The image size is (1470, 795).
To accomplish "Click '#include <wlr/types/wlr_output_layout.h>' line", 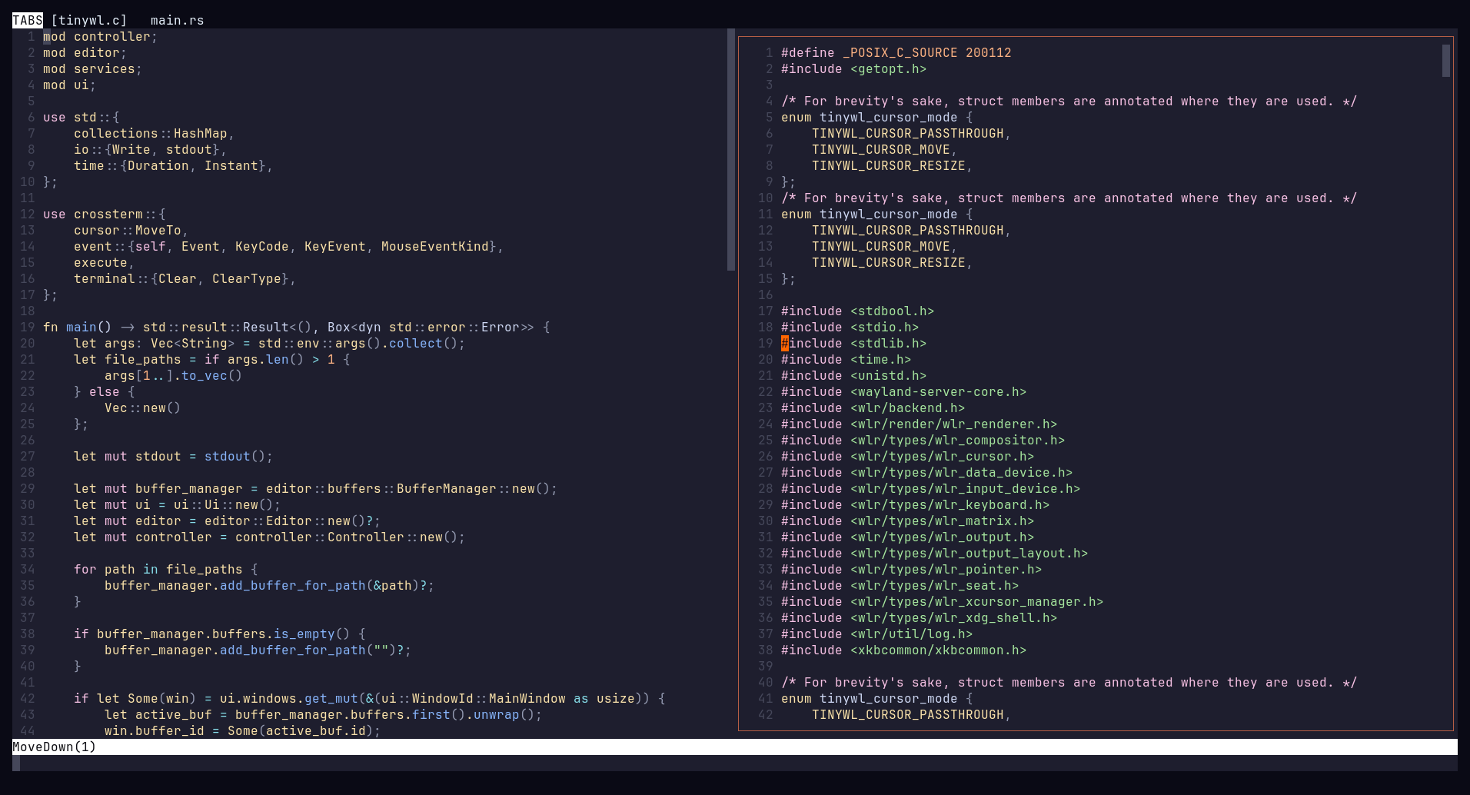I will click(x=935, y=553).
